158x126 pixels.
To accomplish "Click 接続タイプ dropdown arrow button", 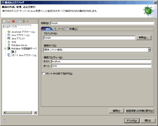I will point(149,50).
